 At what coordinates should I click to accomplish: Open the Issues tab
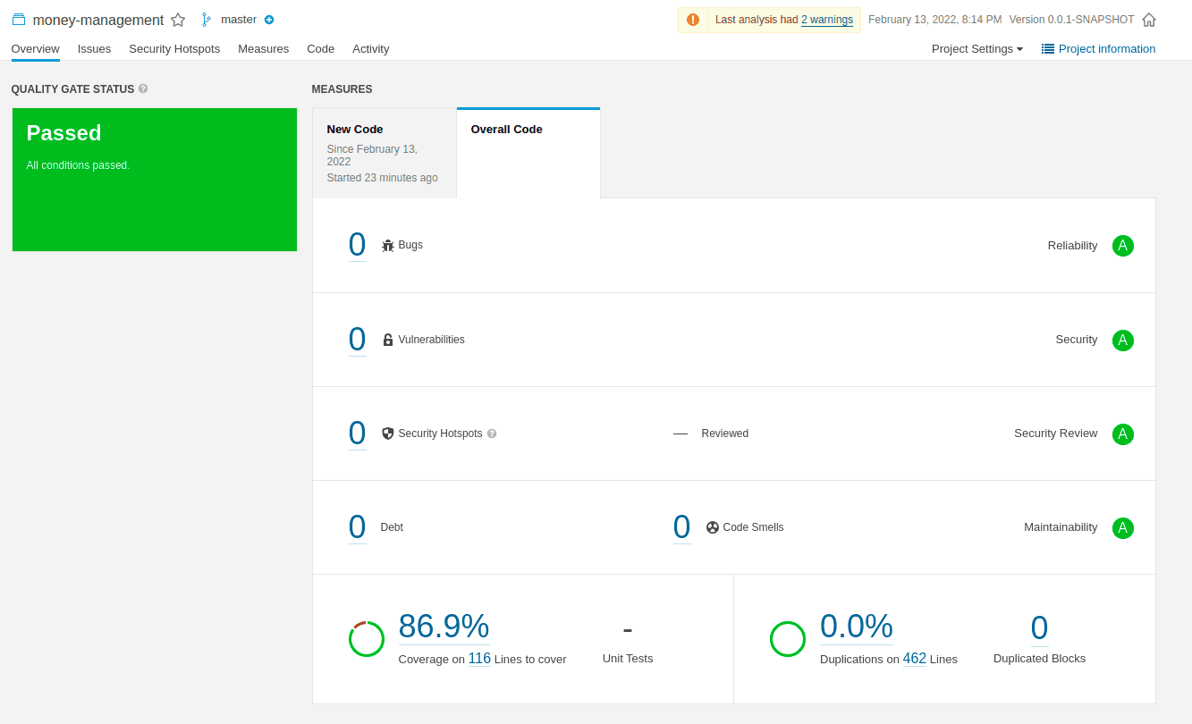click(94, 49)
